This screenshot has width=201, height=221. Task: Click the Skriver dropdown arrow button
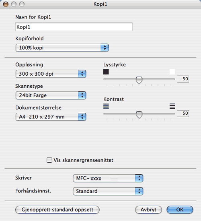139,178
